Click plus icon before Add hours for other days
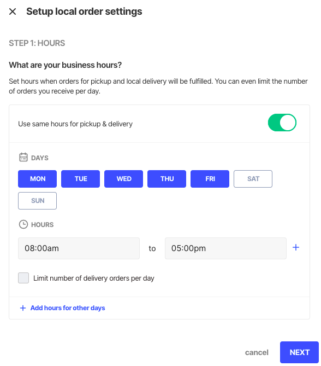This screenshot has height=366, width=321. [23, 308]
